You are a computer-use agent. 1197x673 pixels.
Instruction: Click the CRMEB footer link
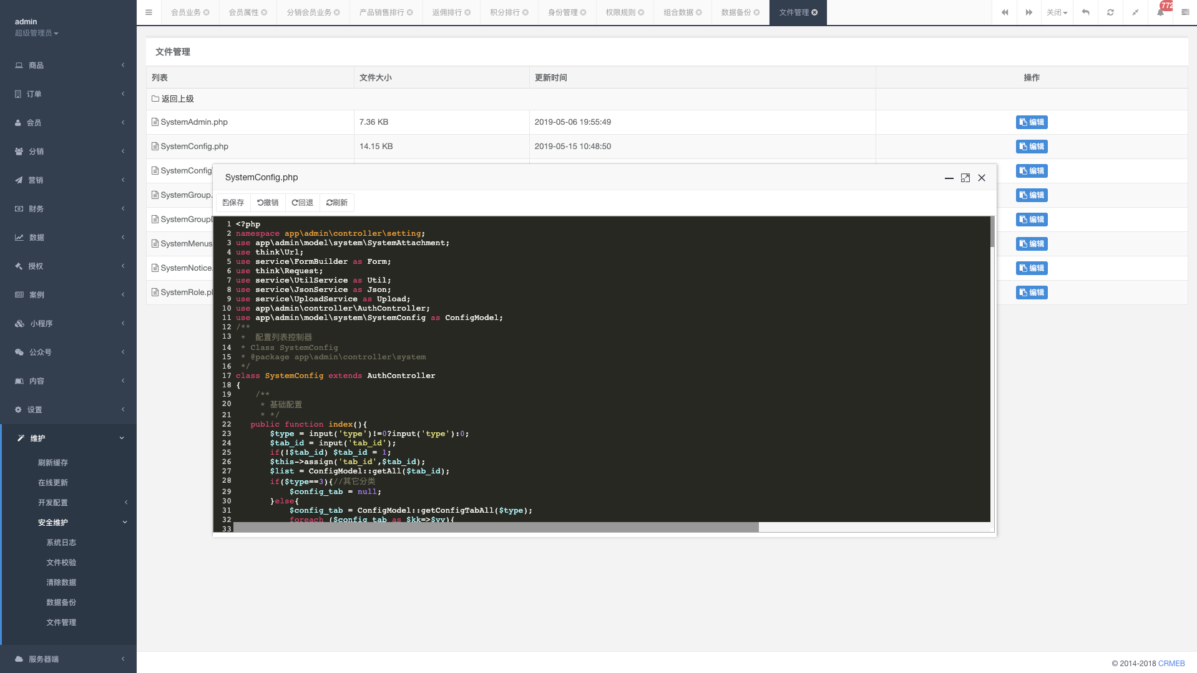point(1171,664)
